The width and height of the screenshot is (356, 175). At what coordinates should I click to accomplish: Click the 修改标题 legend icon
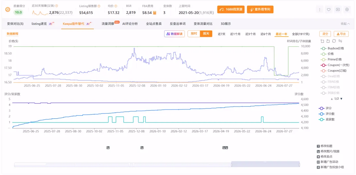[318, 146]
